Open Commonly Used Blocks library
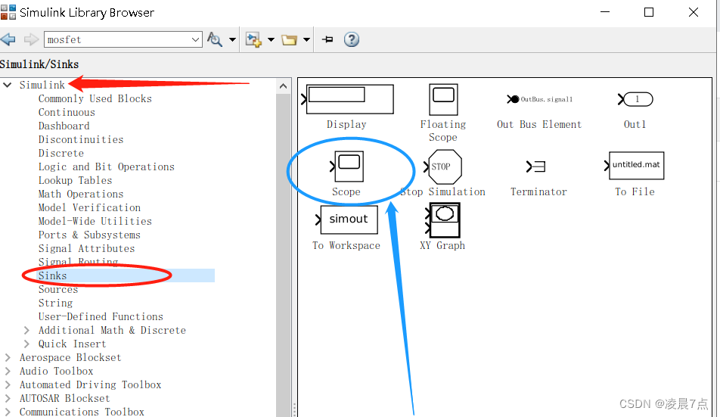This screenshot has height=417, width=720. (95, 98)
